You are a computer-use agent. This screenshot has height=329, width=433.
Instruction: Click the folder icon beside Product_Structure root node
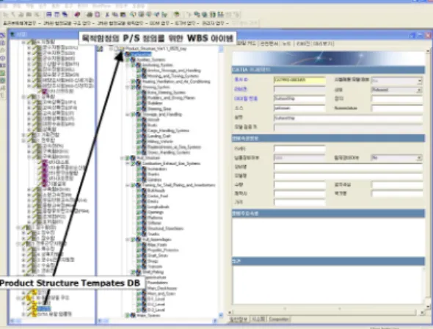pos(122,49)
